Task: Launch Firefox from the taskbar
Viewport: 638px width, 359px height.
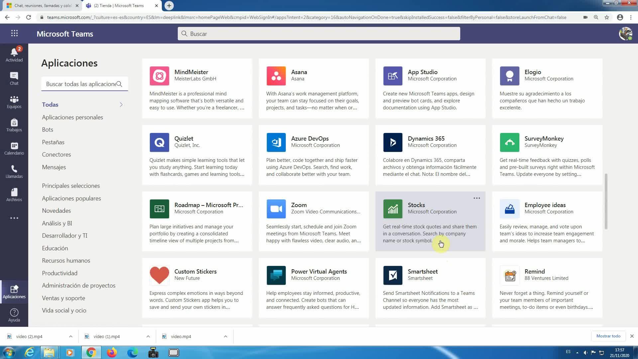Action: [112, 352]
